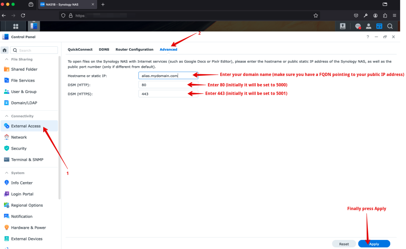Reload the browser page
The image size is (406, 249).
[23, 15]
